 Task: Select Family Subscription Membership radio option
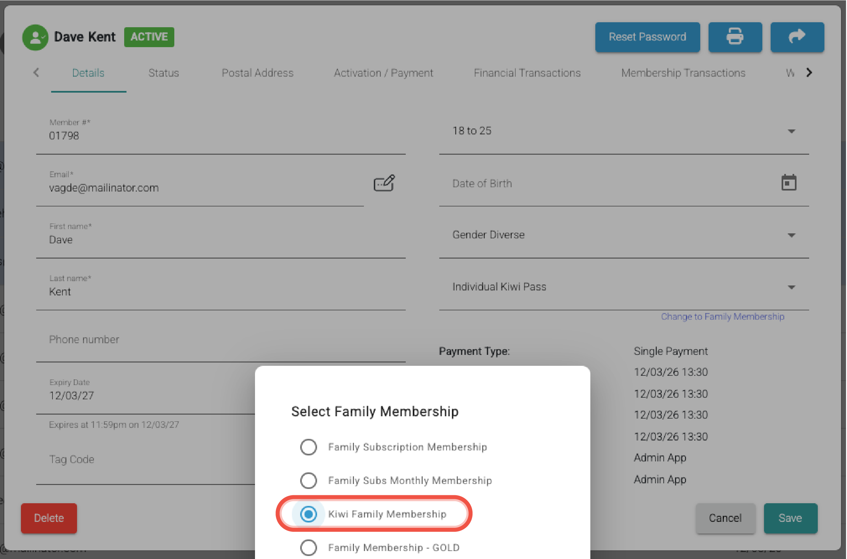pyautogui.click(x=308, y=447)
